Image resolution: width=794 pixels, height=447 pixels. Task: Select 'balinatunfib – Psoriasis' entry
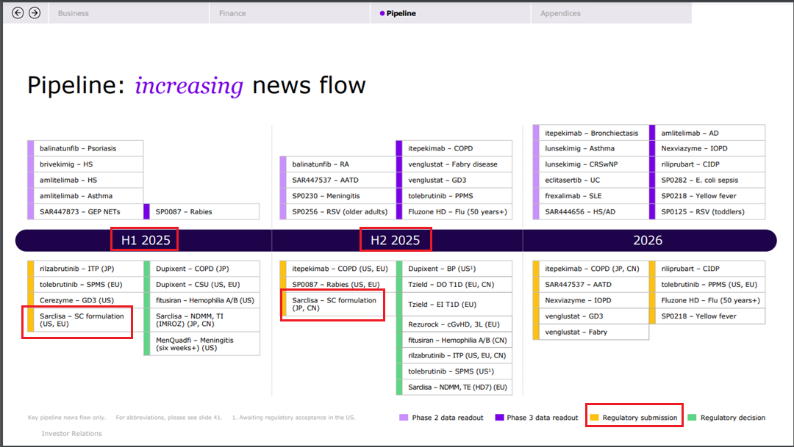click(85, 148)
